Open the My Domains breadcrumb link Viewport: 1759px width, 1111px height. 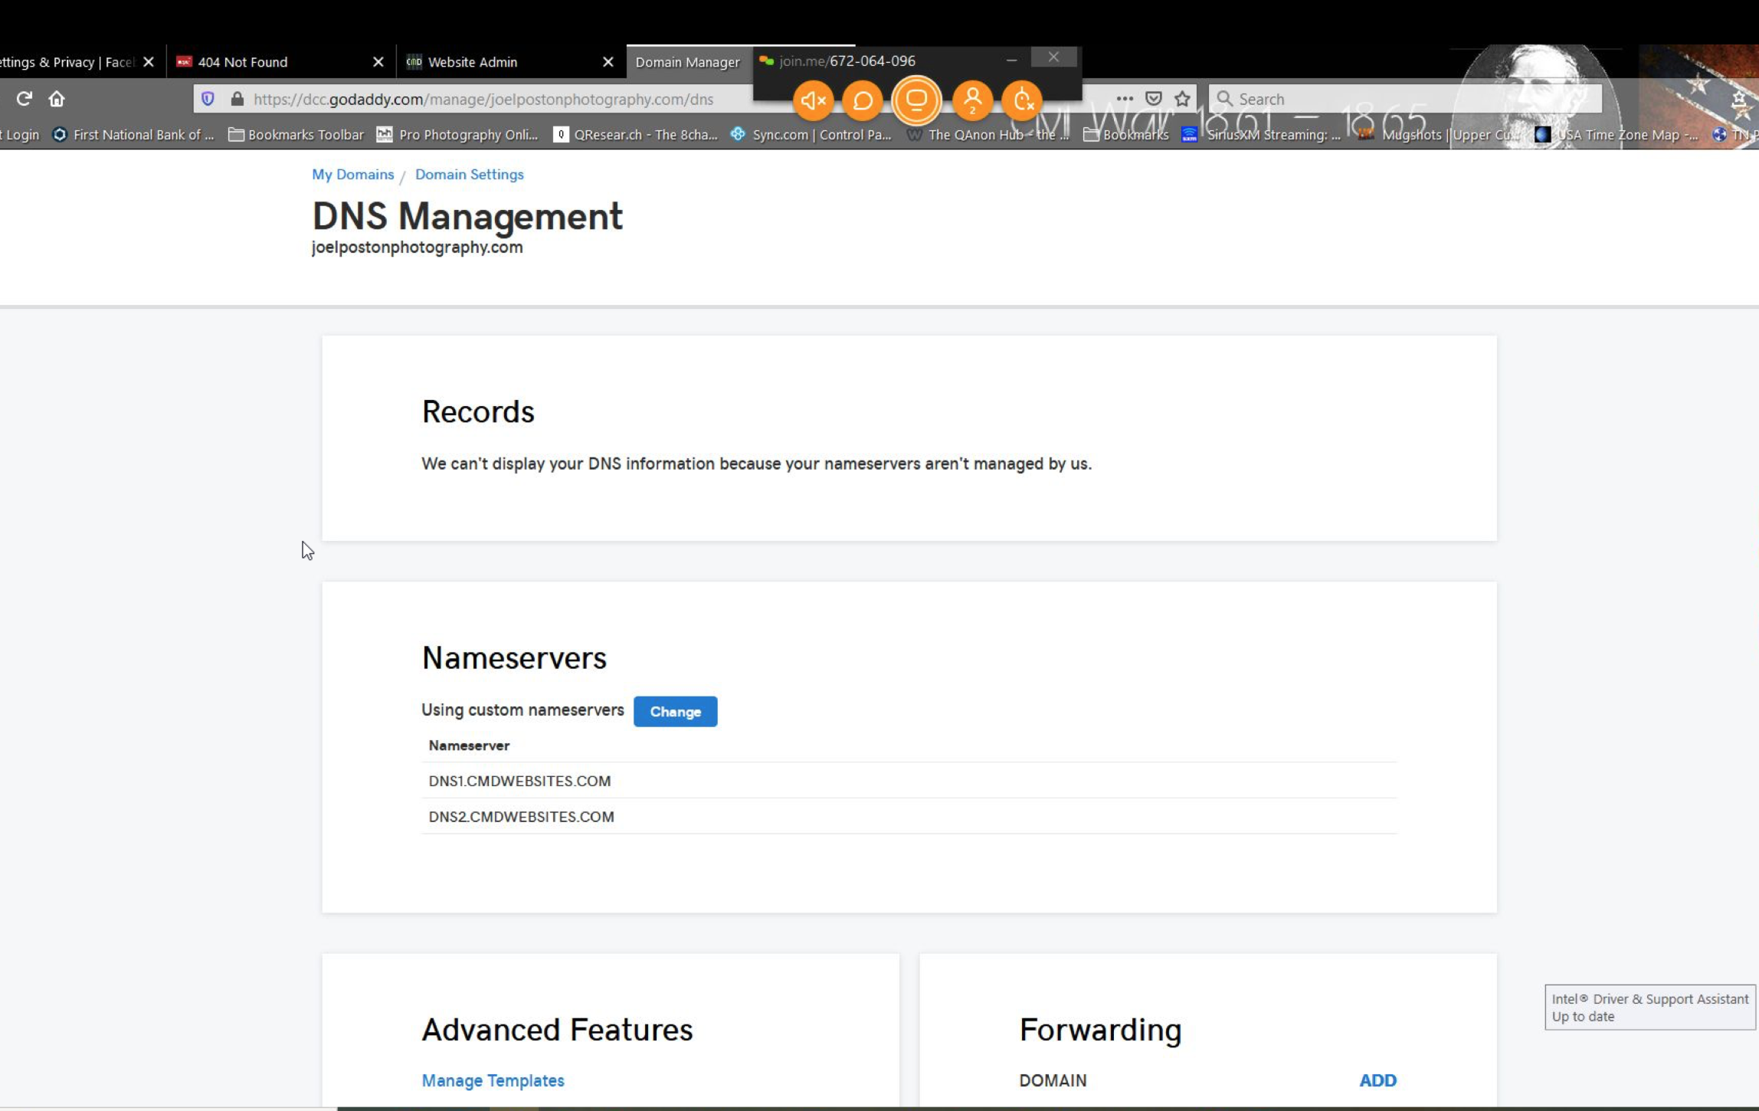(x=352, y=174)
